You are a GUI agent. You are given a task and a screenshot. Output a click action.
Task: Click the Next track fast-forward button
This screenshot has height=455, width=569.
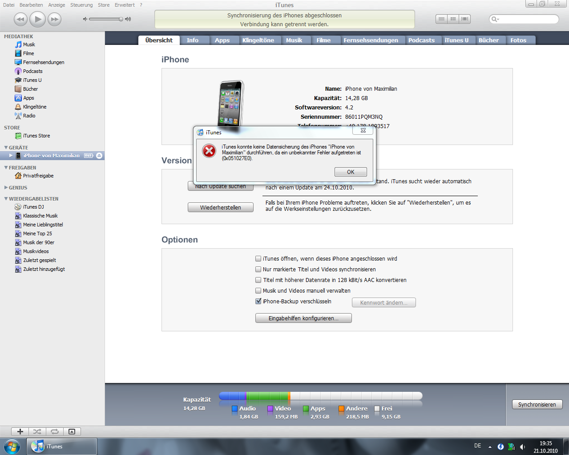(x=54, y=19)
